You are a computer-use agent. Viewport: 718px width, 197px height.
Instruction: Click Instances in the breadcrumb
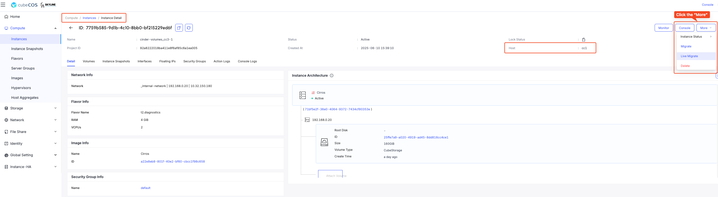click(89, 18)
